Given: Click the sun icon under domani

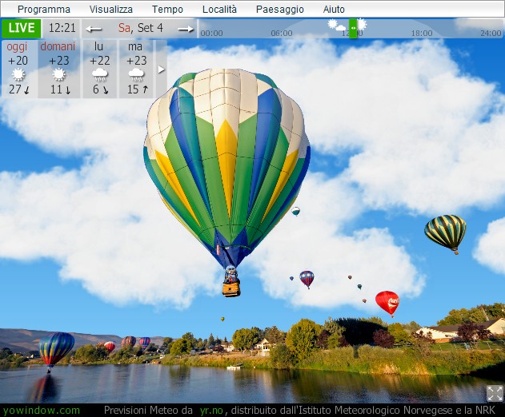Looking at the screenshot, I should click(x=59, y=75).
